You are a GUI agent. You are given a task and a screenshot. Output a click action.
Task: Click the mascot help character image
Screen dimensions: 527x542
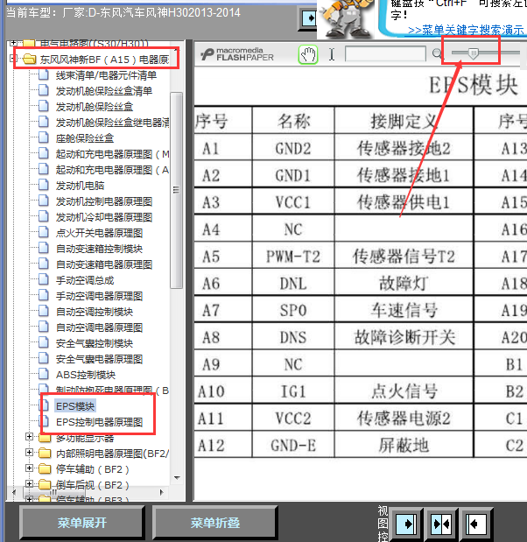(x=346, y=19)
